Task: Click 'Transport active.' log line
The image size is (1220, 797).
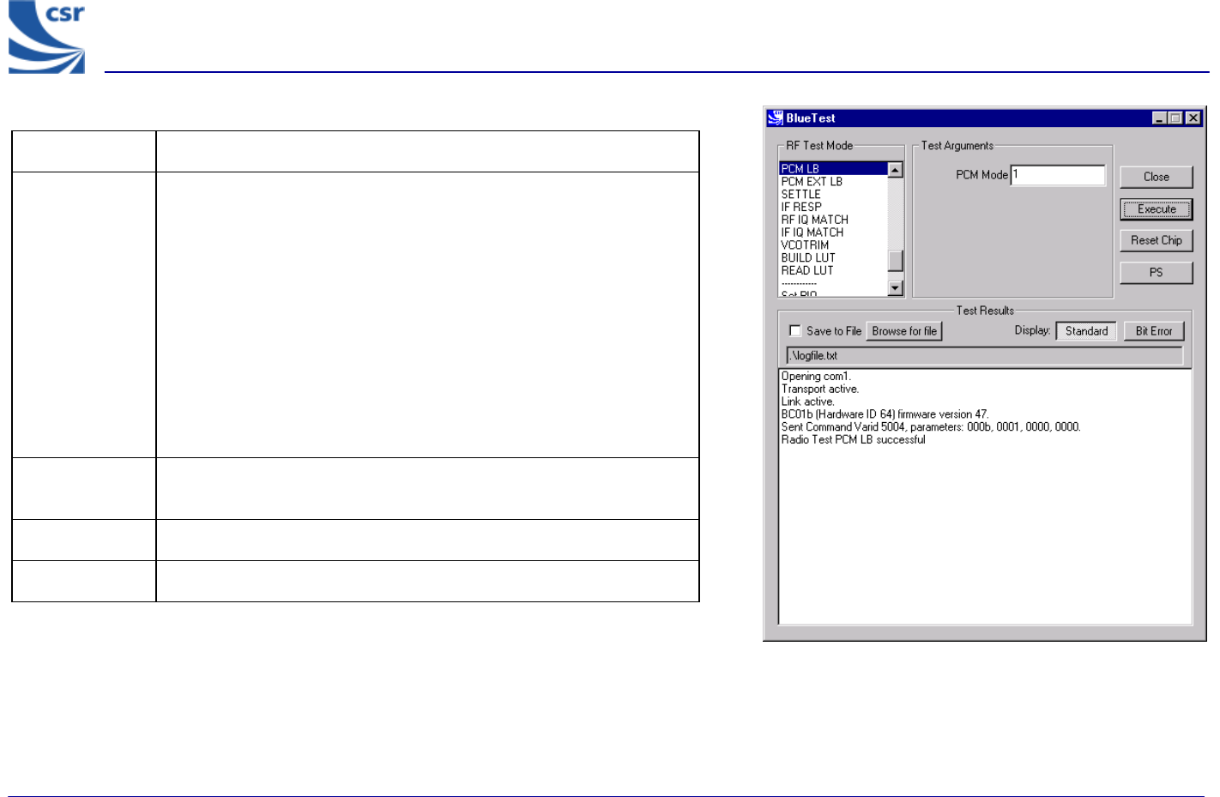Action: click(819, 389)
